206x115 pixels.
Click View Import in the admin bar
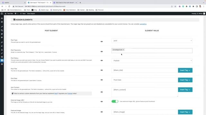coord(31,13)
